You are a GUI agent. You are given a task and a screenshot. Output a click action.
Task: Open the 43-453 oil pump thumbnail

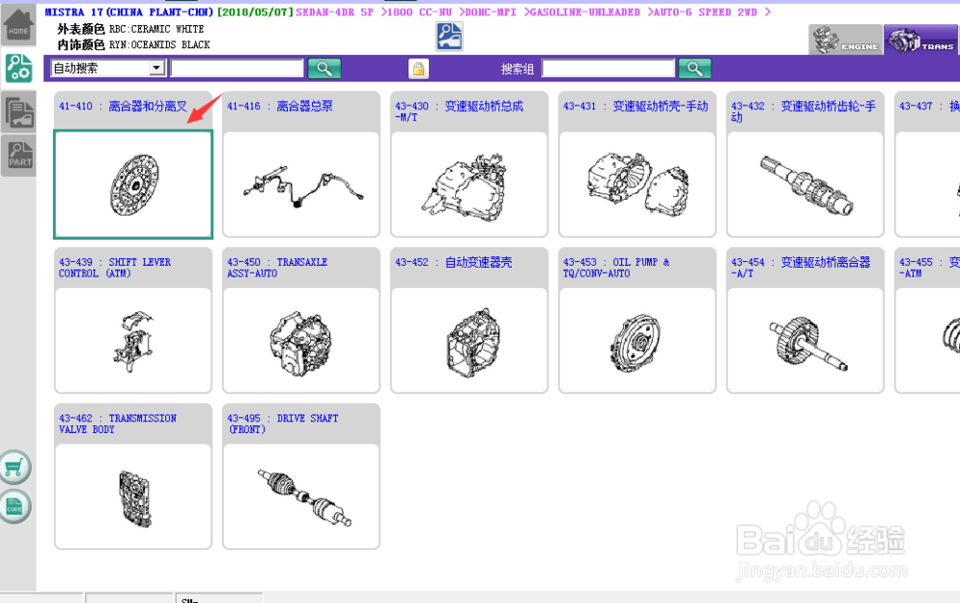[637, 340]
